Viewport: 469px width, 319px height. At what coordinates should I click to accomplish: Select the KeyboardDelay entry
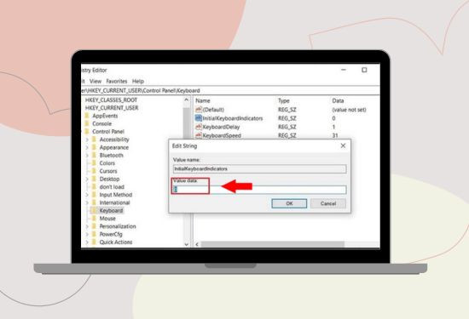coord(221,127)
